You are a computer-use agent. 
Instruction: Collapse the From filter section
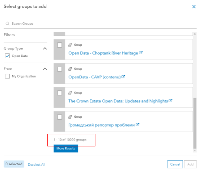[x=45, y=69]
